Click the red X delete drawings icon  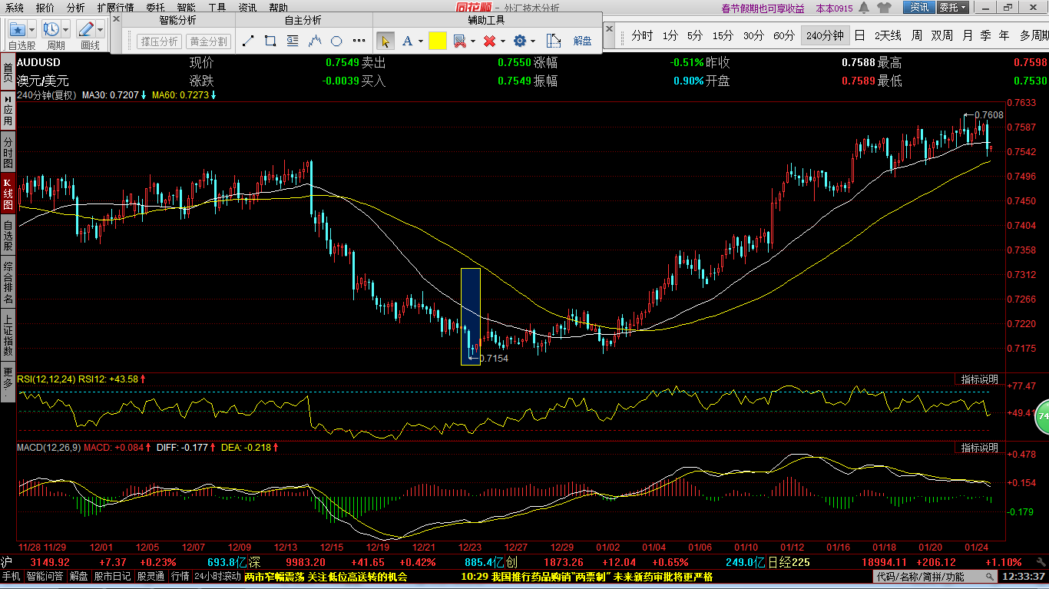point(489,41)
